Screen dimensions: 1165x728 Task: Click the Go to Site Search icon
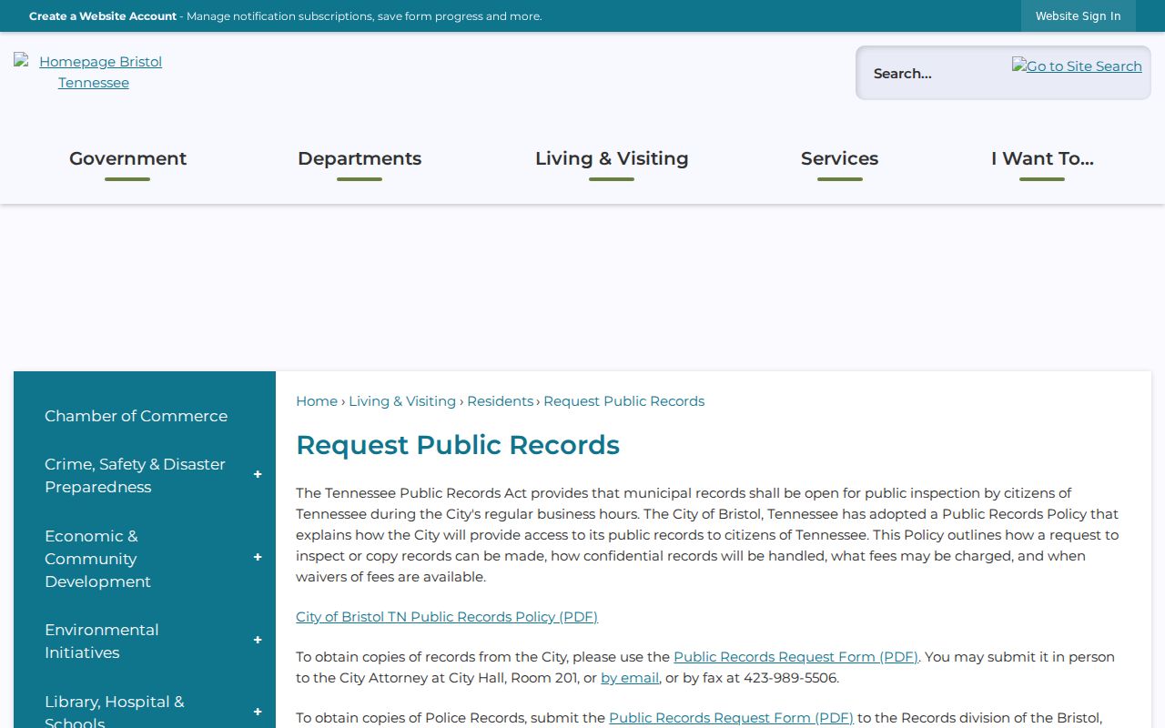click(x=1077, y=66)
